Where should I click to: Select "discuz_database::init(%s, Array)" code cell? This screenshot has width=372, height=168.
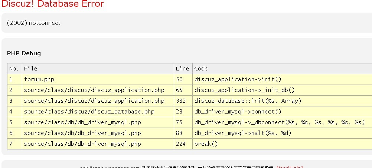pyautogui.click(x=282, y=101)
